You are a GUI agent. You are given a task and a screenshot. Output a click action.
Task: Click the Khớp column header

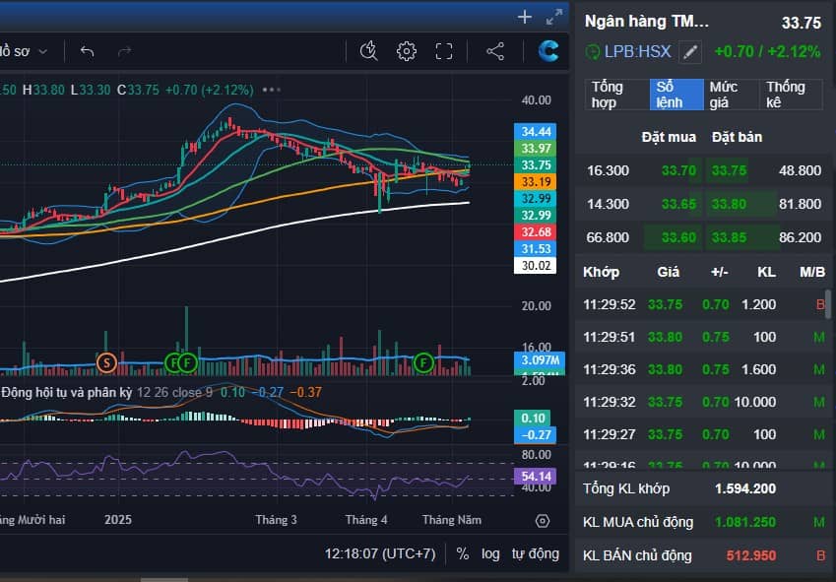(x=601, y=272)
